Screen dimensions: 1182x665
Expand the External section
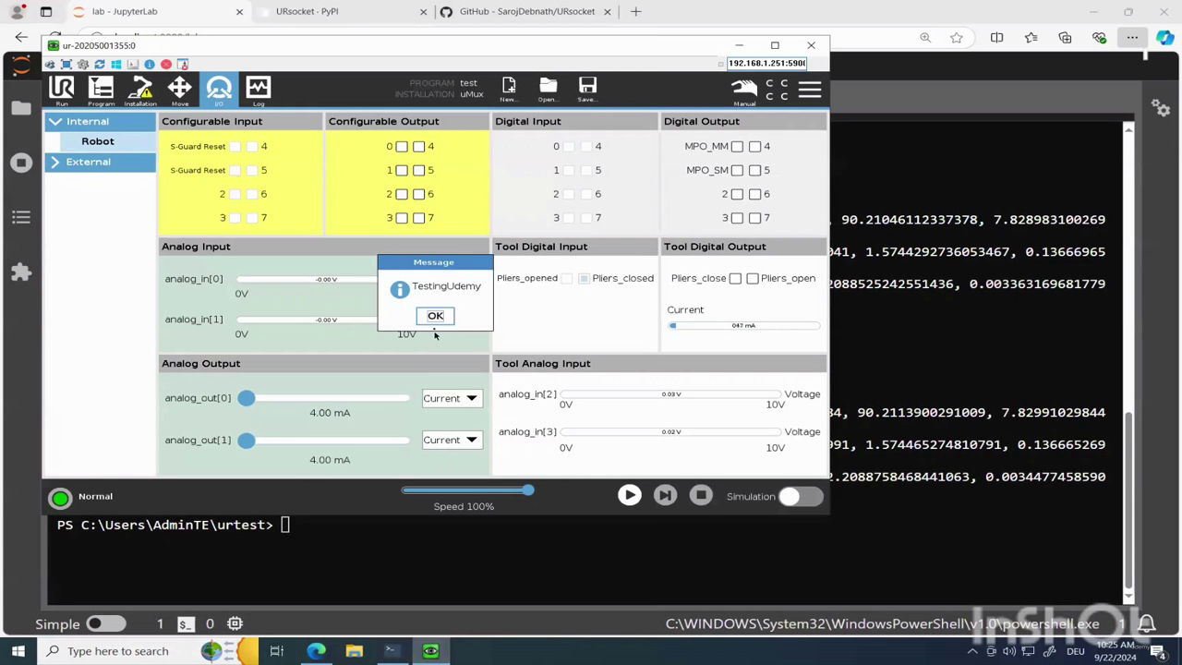pyautogui.click(x=100, y=162)
